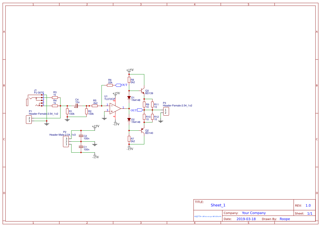Screen dimensions: 321x227
Task: Select diode D1 1N4148 symbol
Action: click(x=129, y=98)
